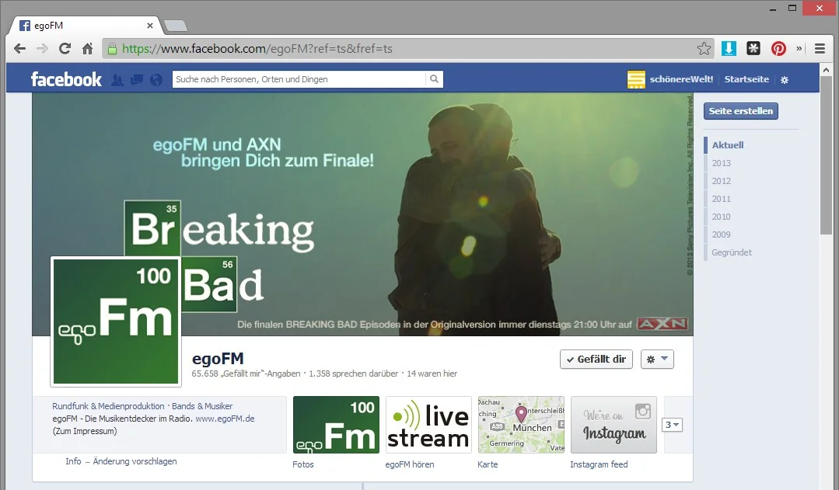Click 14 waren hier text

point(432,374)
